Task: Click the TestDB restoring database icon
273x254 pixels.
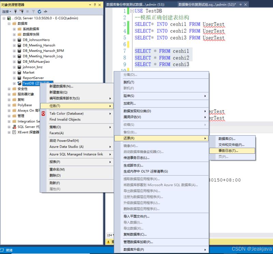Action: coord(19,83)
